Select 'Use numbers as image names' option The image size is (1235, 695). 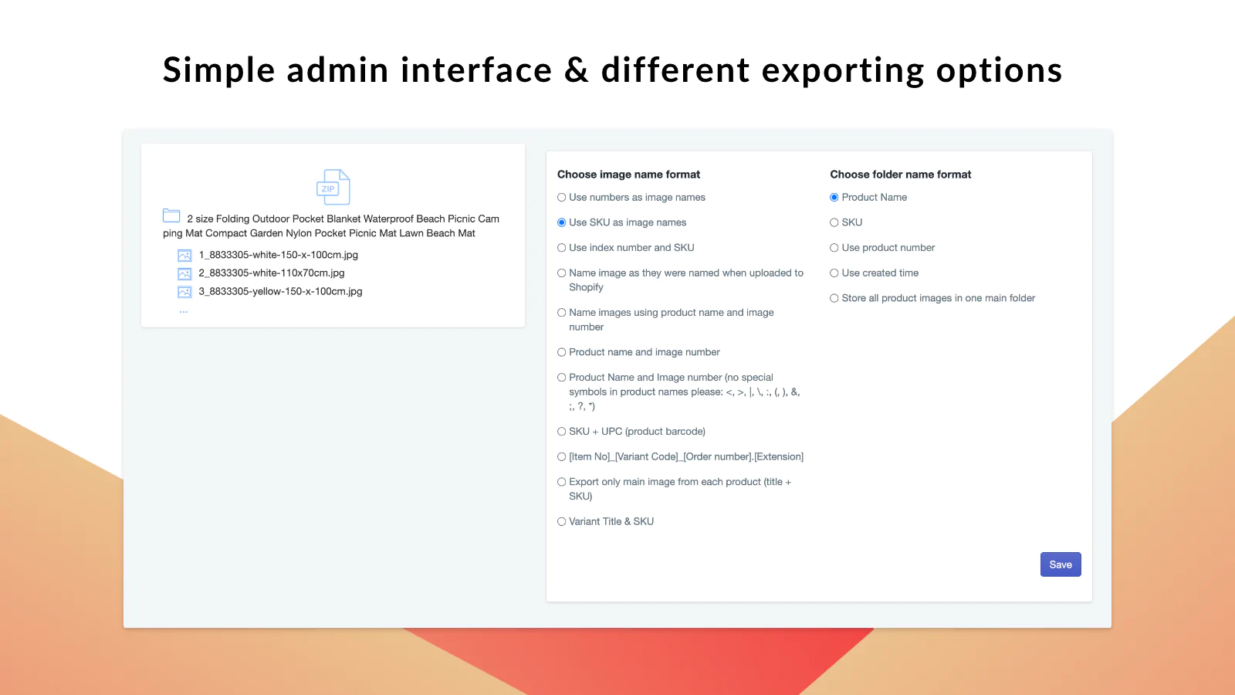point(562,198)
